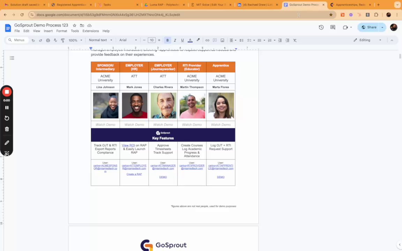The height and width of the screenshot is (251, 402).
Task: Open the Edit menu
Action: (x=27, y=31)
